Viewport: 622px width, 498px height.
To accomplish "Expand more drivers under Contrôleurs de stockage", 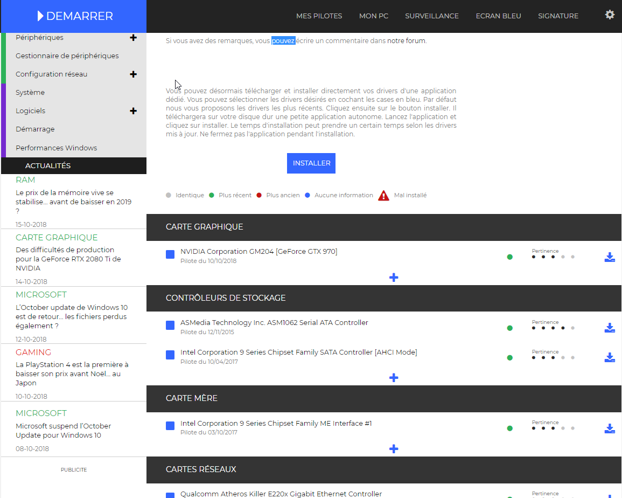I will (x=394, y=378).
